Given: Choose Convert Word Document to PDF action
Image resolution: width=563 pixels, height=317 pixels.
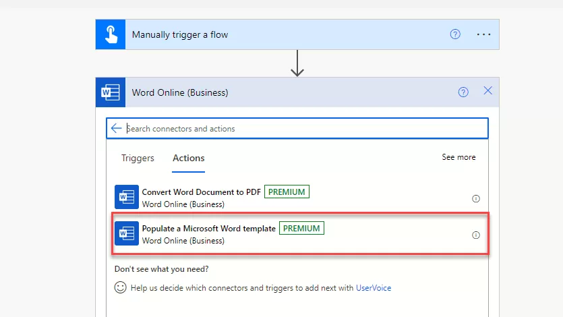Looking at the screenshot, I should tap(201, 192).
